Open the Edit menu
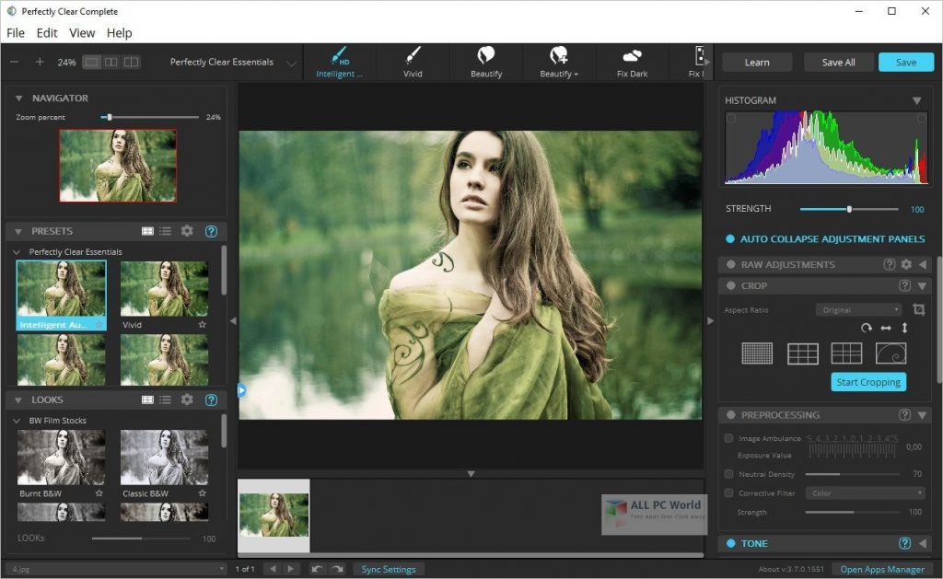The width and height of the screenshot is (943, 579). coord(46,32)
